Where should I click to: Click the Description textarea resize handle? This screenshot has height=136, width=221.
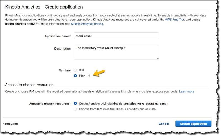[158, 58]
